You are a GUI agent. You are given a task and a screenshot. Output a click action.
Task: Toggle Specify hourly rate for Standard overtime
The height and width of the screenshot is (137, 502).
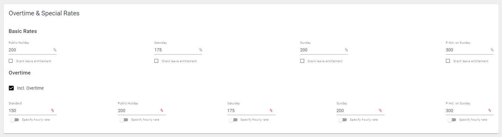(14, 120)
